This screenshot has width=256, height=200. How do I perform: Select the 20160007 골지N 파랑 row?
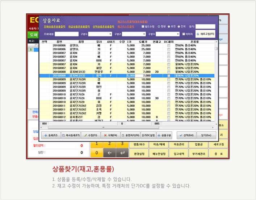click(x=127, y=68)
